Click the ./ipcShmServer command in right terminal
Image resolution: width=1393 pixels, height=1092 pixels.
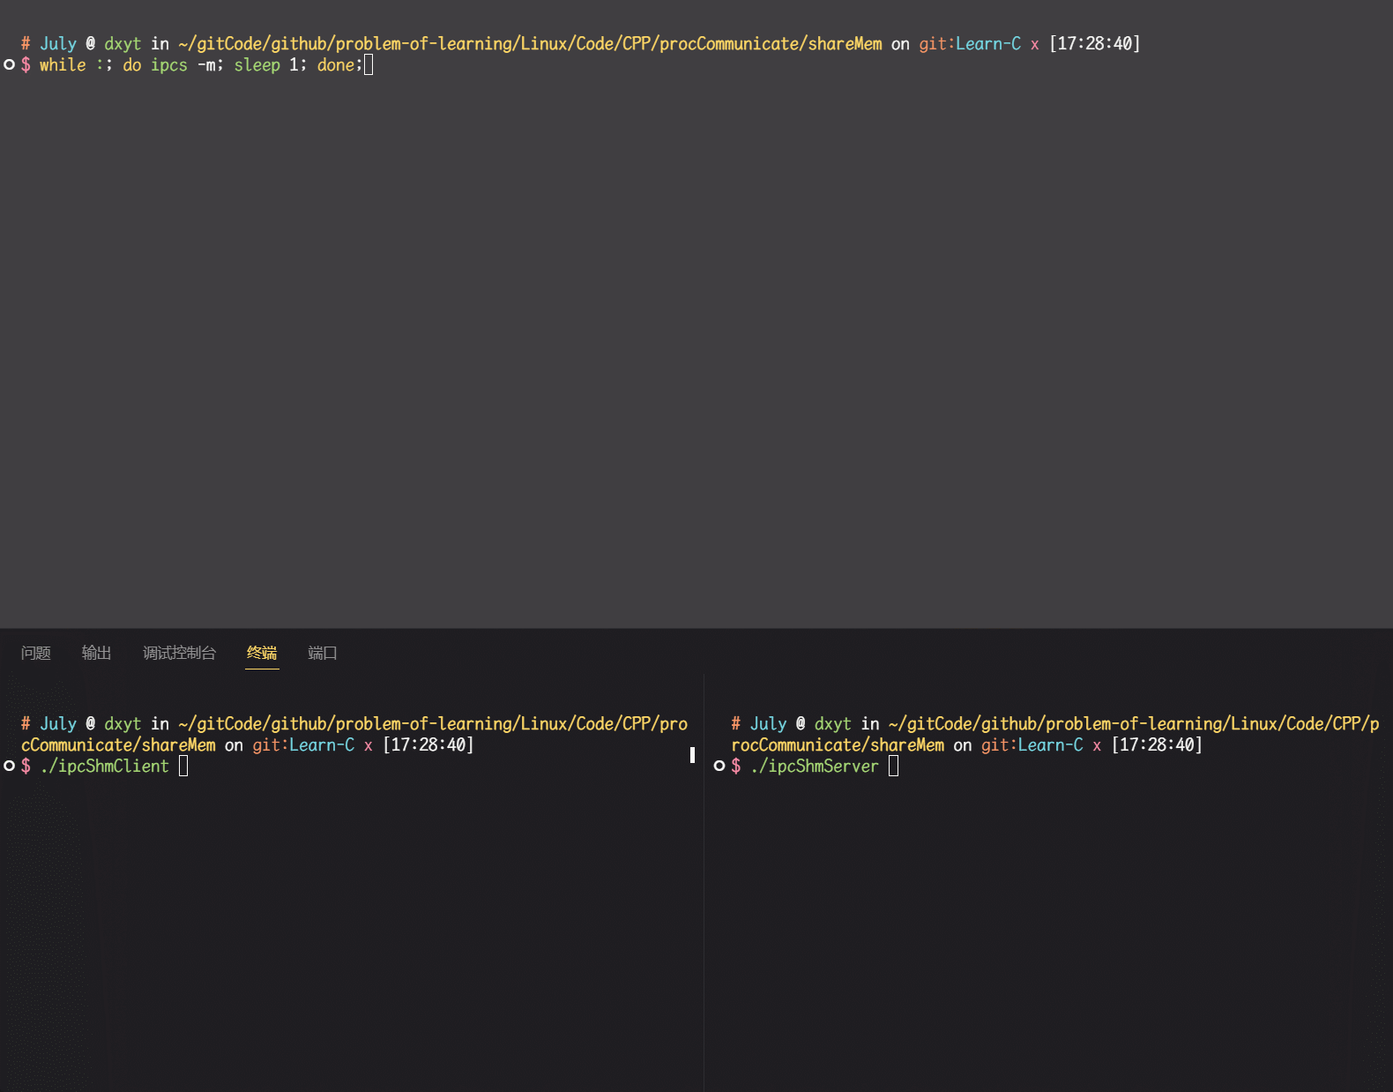[x=815, y=767]
